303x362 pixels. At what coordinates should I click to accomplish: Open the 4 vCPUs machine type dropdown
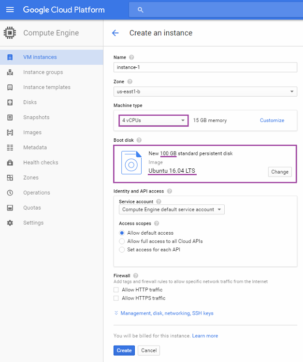[x=154, y=121]
